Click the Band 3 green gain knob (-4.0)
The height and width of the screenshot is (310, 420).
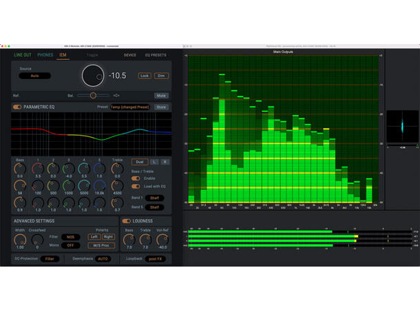click(x=69, y=169)
